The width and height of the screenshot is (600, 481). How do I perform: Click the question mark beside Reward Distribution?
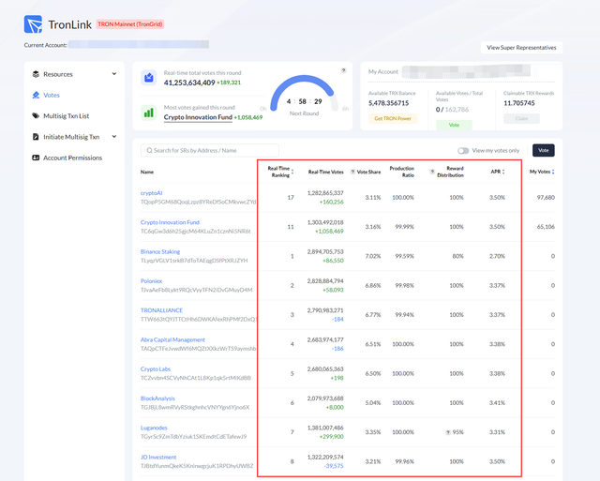[432, 172]
